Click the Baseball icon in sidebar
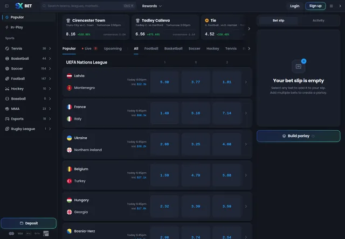345x239 pixels. click(x=7, y=99)
